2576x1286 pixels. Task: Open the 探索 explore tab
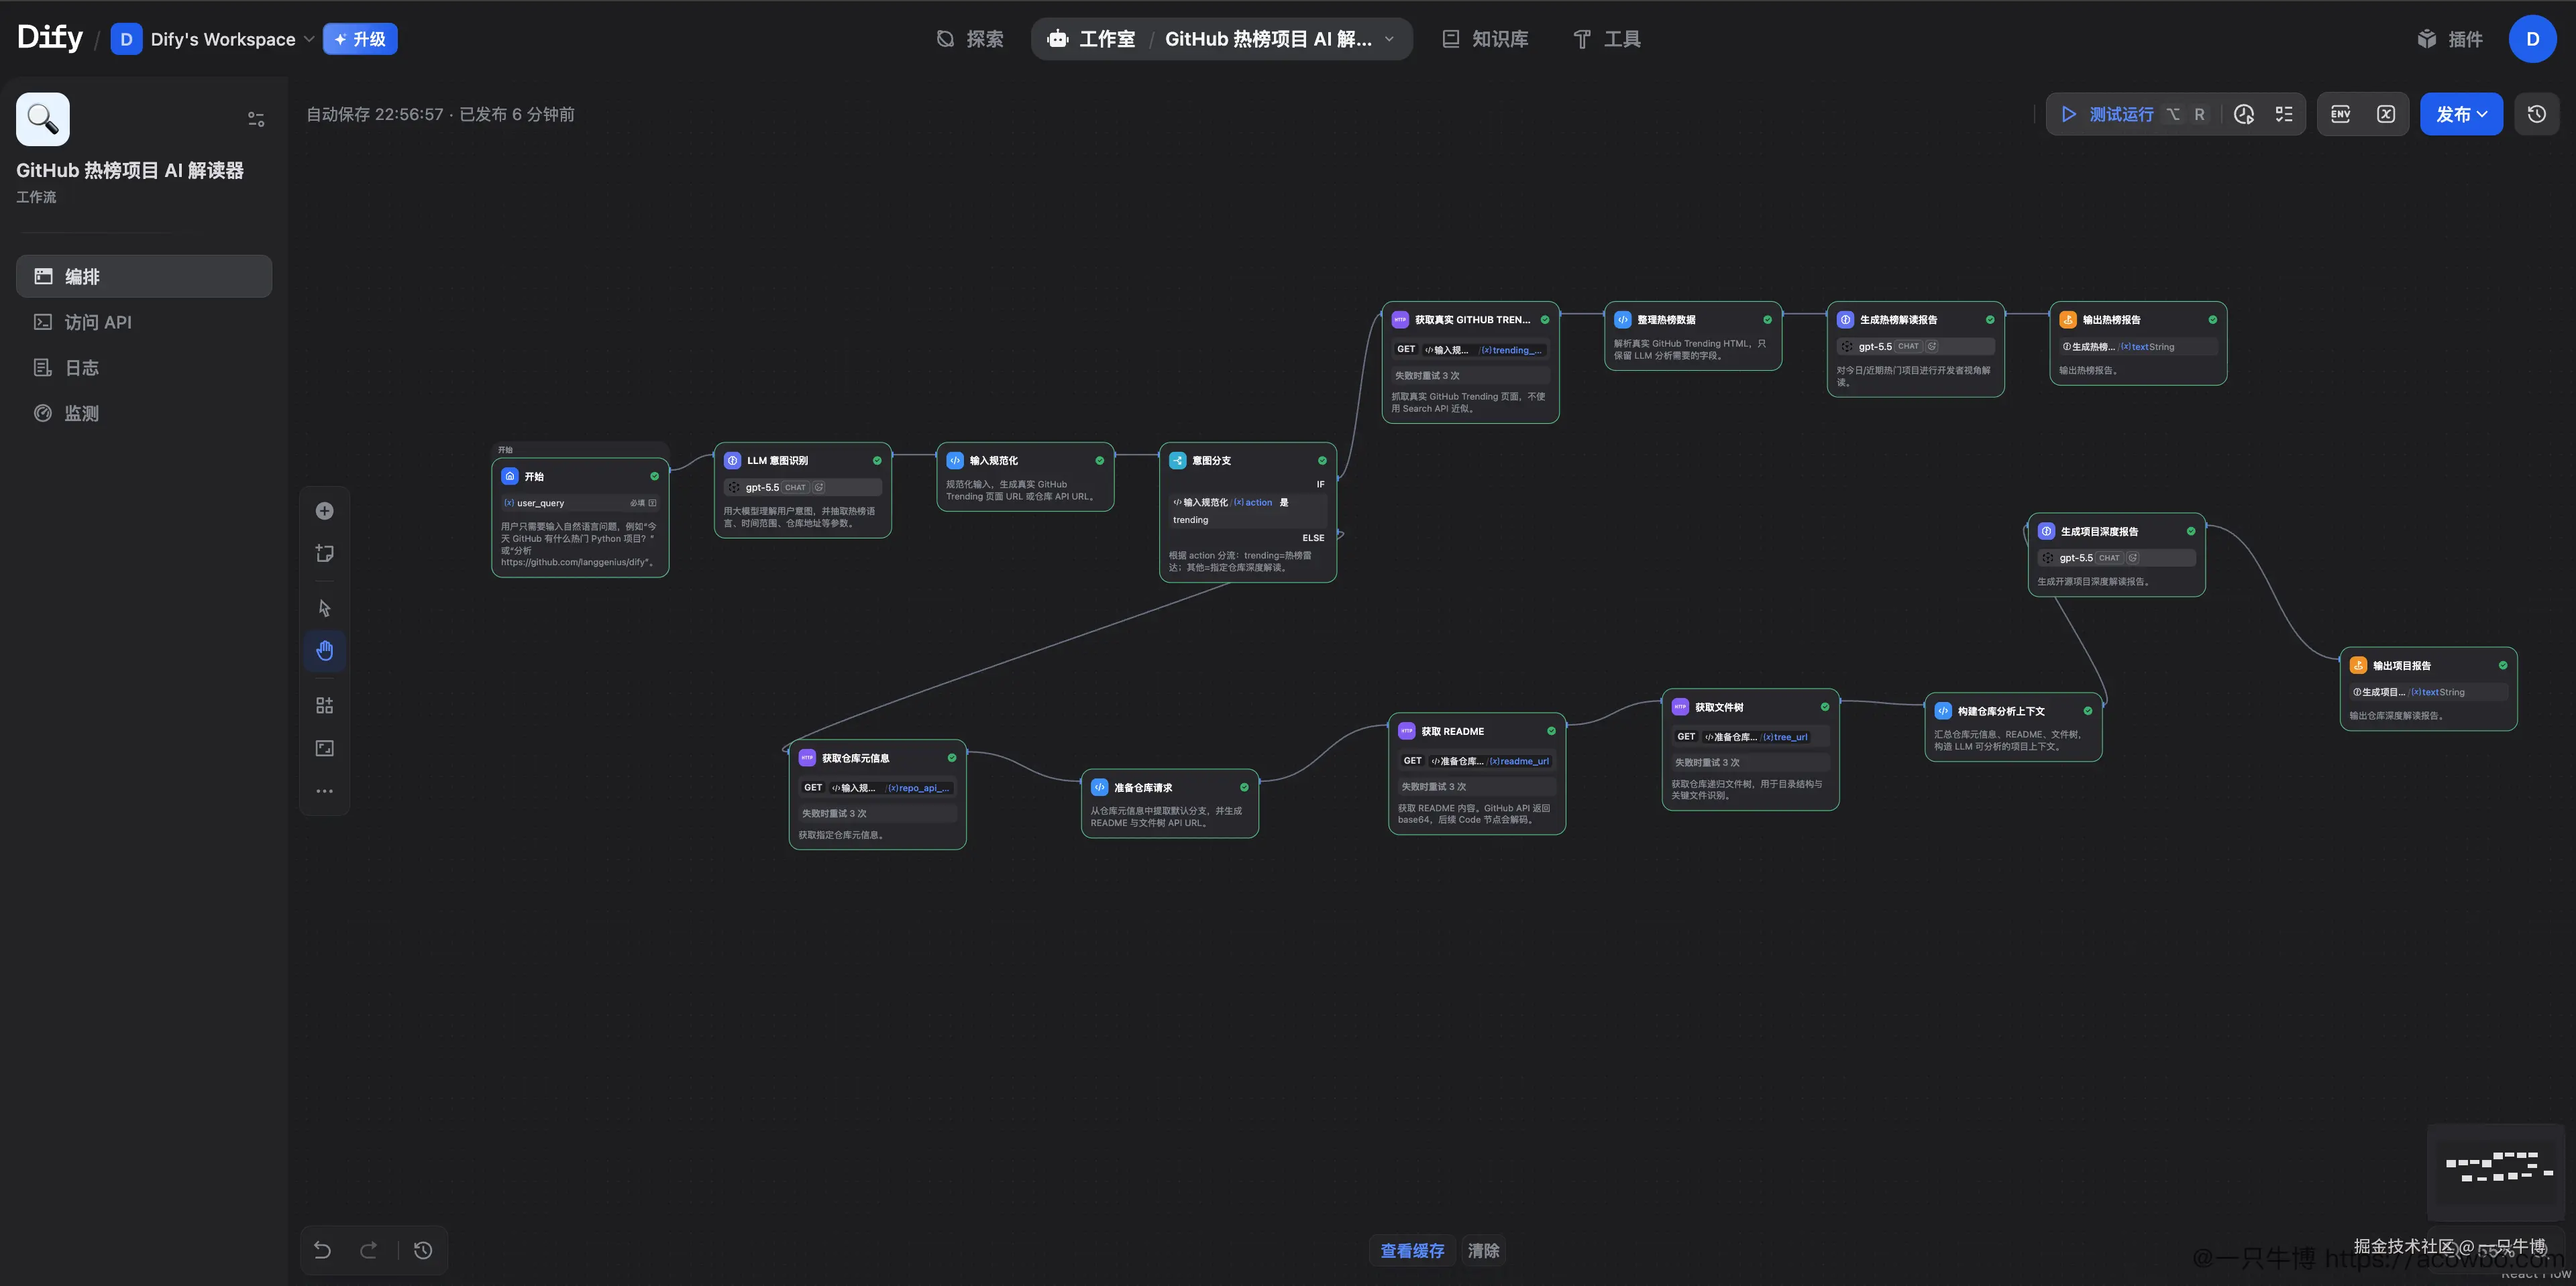click(970, 39)
